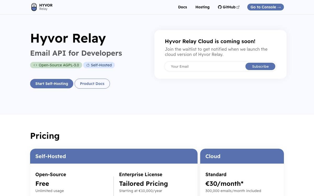Click the Open-Source AGPL-3.0 badge
Image resolution: width=314 pixels, height=196 pixels.
coord(56,65)
